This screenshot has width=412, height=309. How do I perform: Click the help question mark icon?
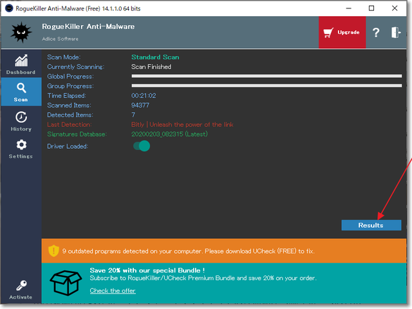click(x=376, y=33)
